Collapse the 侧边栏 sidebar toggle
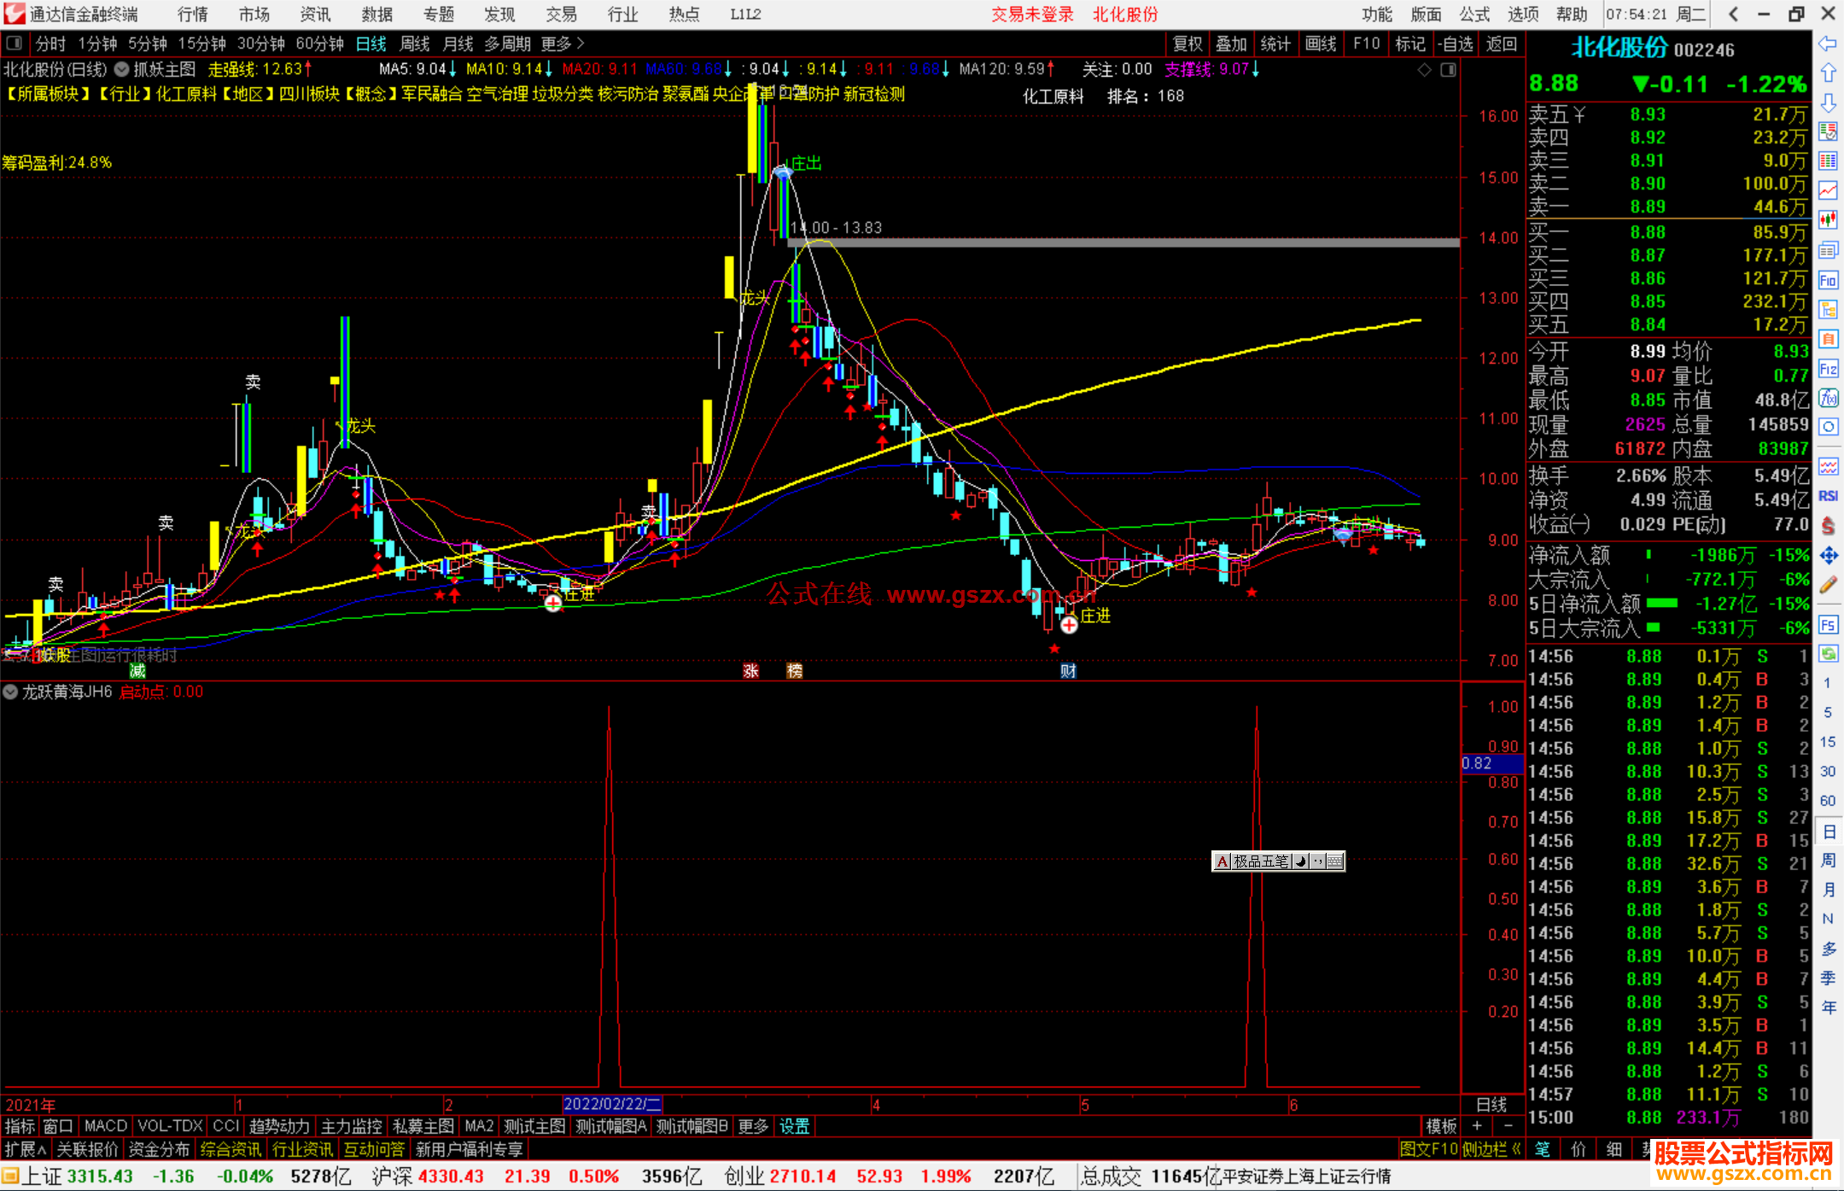This screenshot has height=1191, width=1844. tap(1491, 1149)
